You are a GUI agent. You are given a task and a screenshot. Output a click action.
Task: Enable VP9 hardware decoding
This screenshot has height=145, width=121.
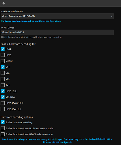pos(3,79)
